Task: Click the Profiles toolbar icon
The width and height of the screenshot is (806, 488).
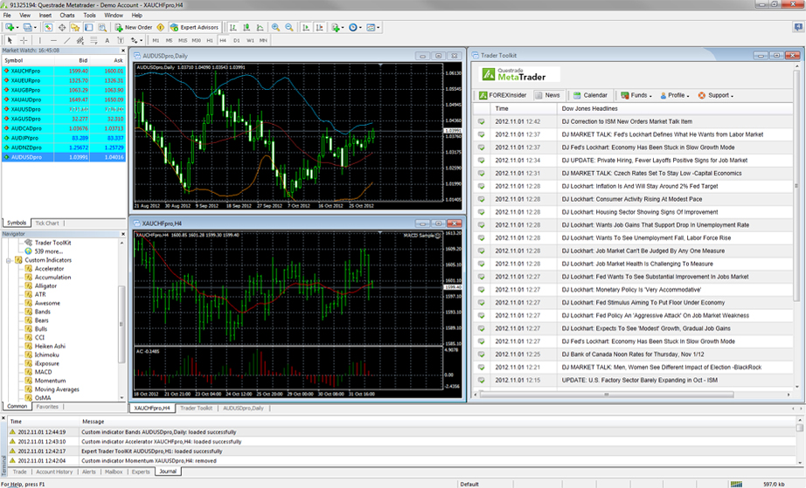Action: (x=27, y=27)
